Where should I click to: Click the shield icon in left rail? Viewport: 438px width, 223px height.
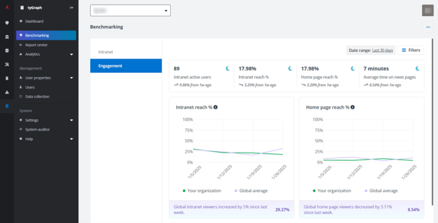7,22
